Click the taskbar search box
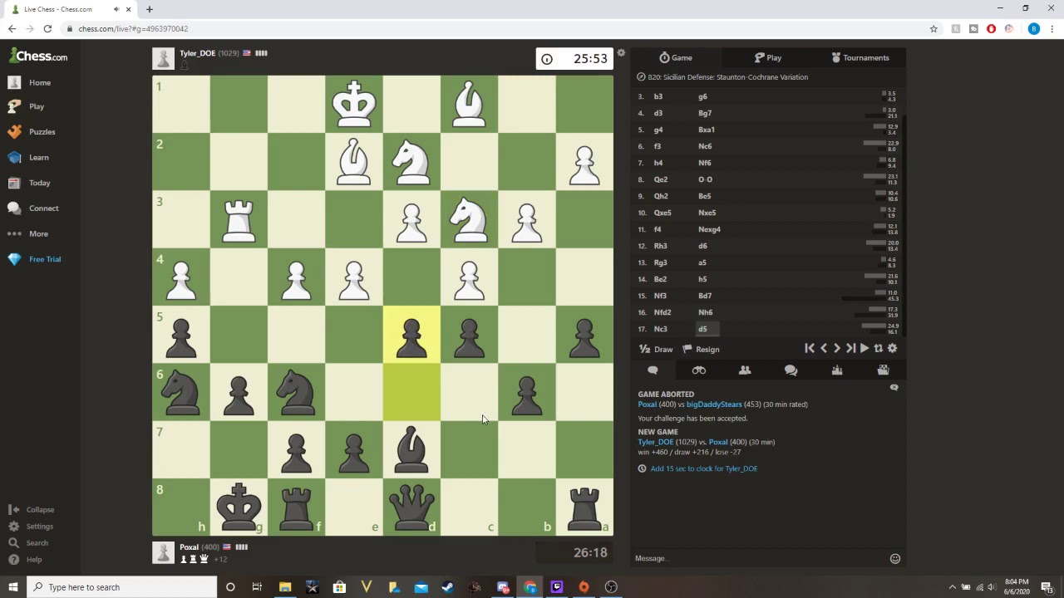This screenshot has width=1064, height=598. (122, 587)
